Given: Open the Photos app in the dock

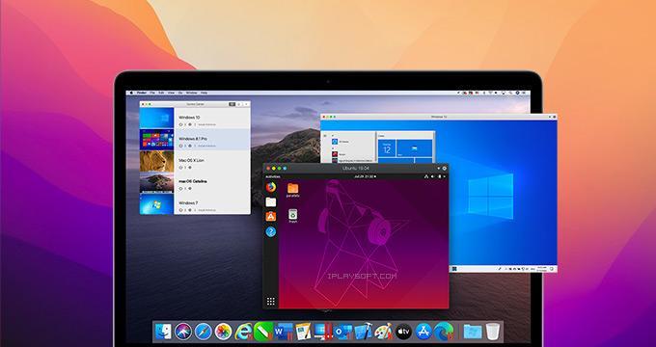Looking at the screenshot, I should [223, 332].
